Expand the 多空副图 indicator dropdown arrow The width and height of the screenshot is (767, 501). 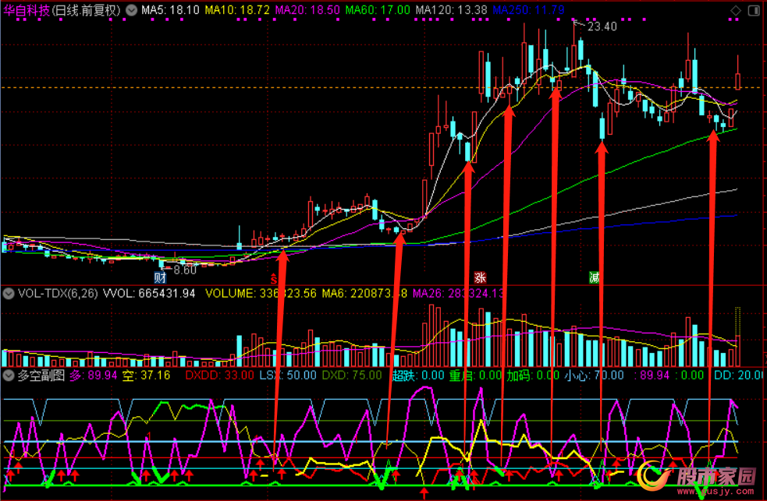coord(9,376)
